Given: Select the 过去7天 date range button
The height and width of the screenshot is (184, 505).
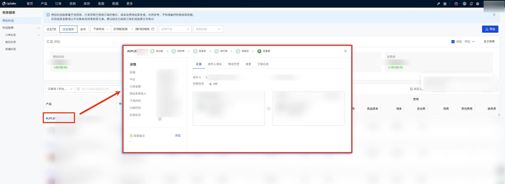Looking at the screenshot, I should pos(51,29).
